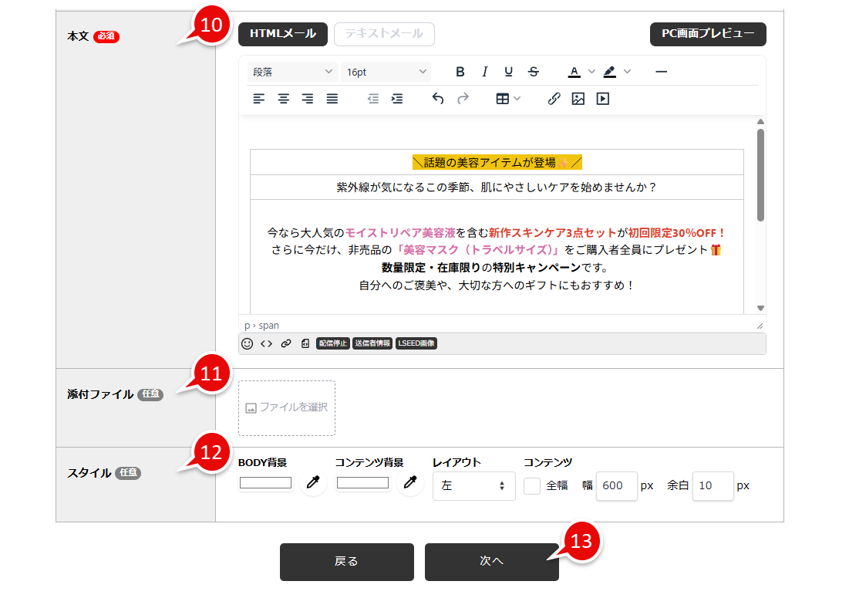
Task: Enable the 全幅 (full width) checkbox
Action: [x=532, y=485]
